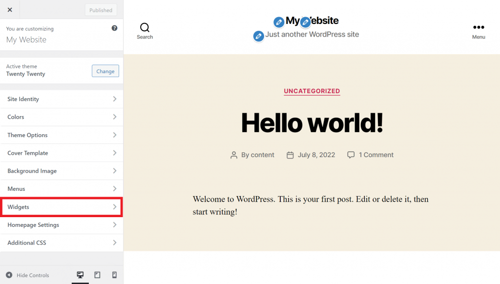Image resolution: width=500 pixels, height=284 pixels.
Task: Hide Controls using the collapse arrow
Action: 9,275
